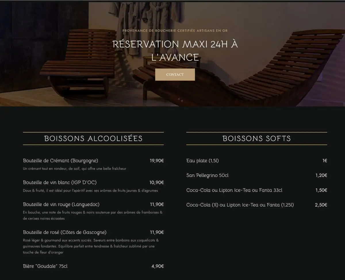Click the 'Provenance de boucherie certifiée' tagline
This screenshot has width=345, height=280.
pos(175,31)
